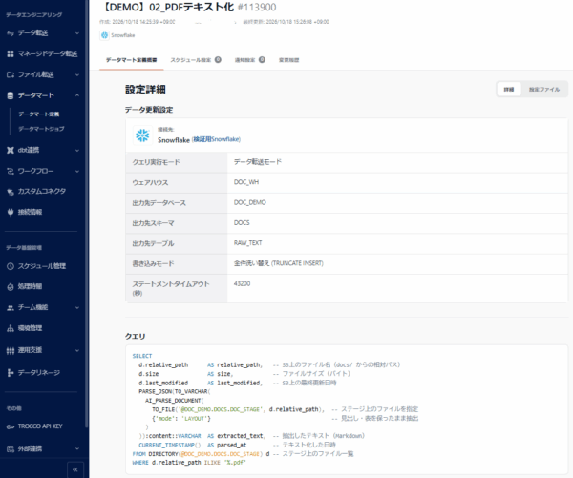The height and width of the screenshot is (478, 573).
Task: Click the ステートメントタイムアウト row label
Action: [171, 288]
